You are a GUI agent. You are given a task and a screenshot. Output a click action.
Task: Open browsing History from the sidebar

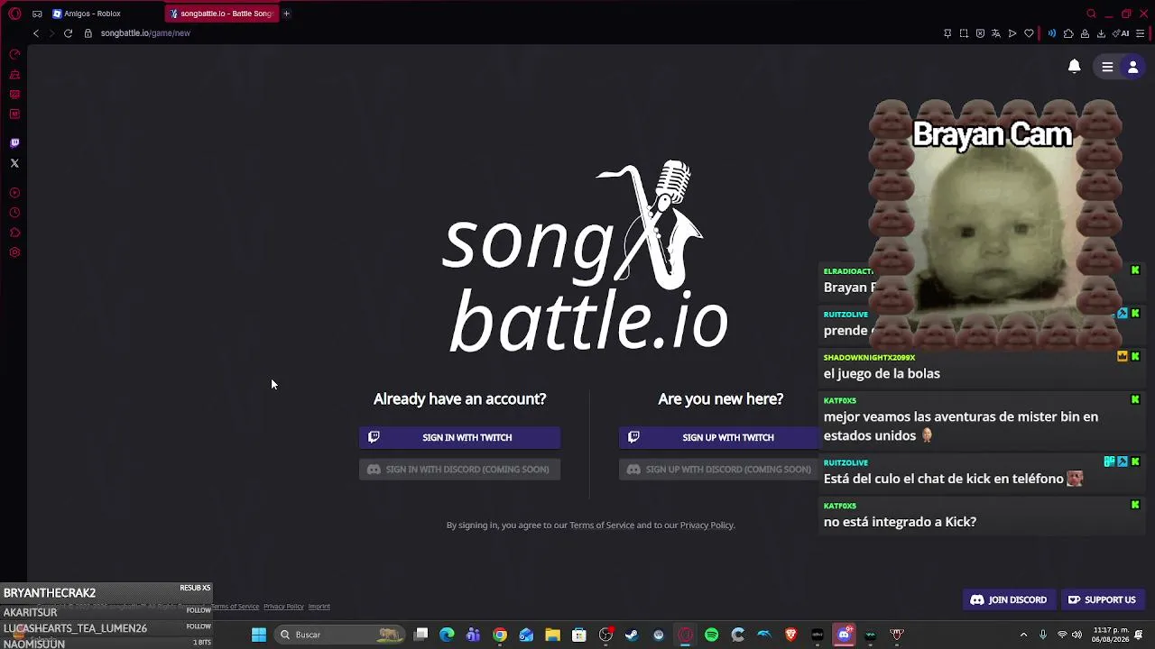pyautogui.click(x=14, y=213)
